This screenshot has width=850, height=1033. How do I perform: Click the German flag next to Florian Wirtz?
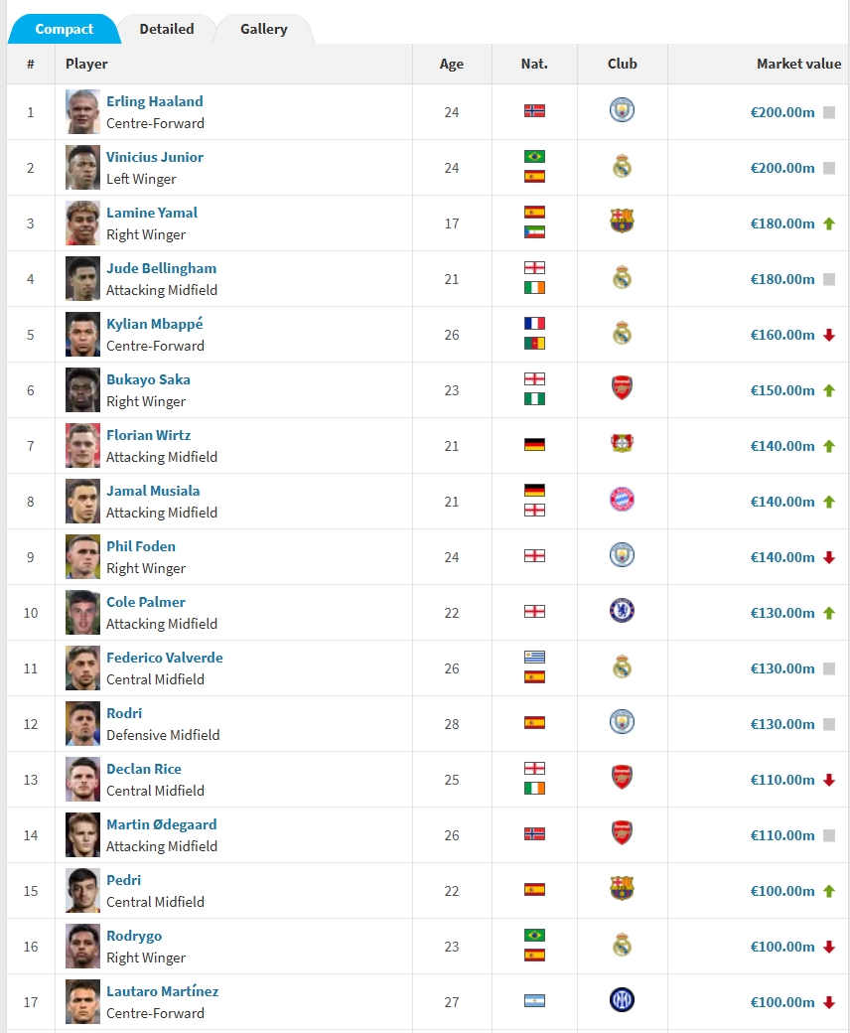point(534,445)
